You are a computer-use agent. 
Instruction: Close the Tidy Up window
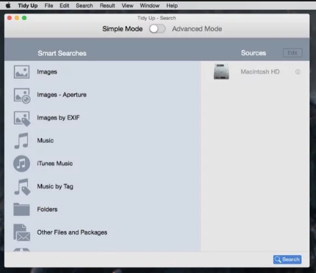pos(9,18)
